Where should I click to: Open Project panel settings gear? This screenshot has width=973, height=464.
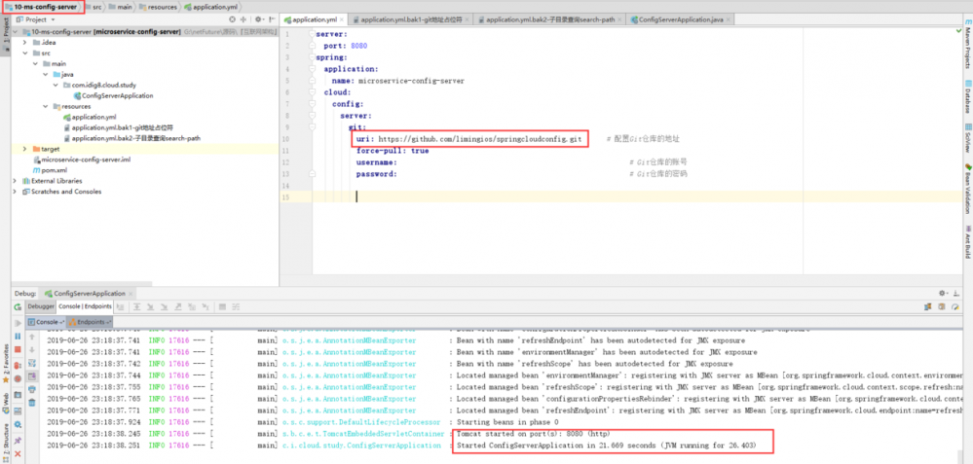(258, 19)
